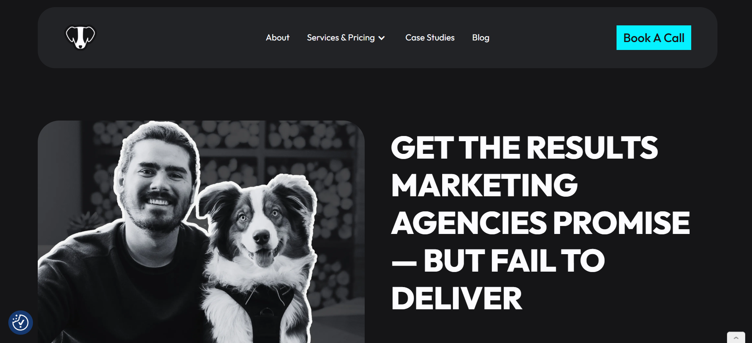Click the dog-head logo in header
752x343 pixels.
(81, 38)
